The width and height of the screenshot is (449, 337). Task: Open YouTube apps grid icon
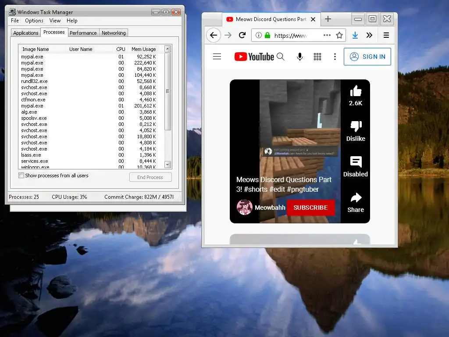317,57
